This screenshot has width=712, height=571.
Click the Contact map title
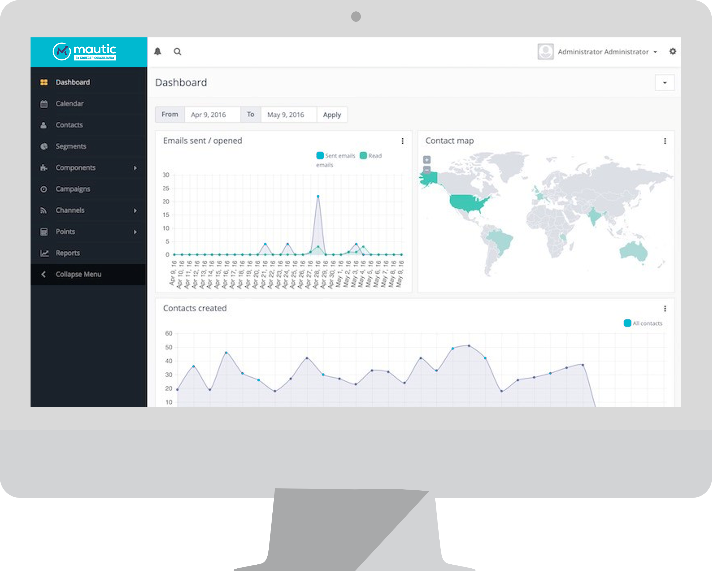click(x=449, y=141)
